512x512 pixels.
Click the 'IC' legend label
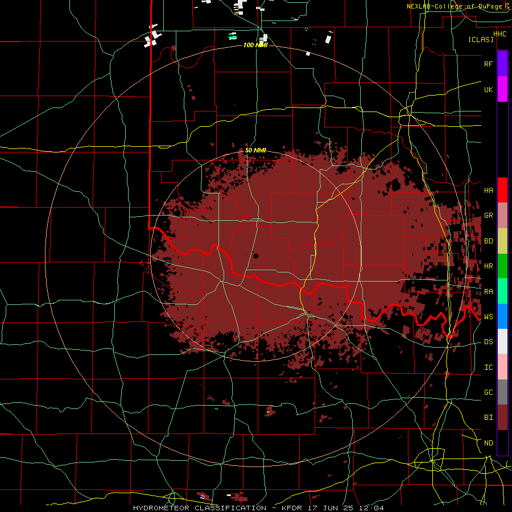[x=488, y=368]
